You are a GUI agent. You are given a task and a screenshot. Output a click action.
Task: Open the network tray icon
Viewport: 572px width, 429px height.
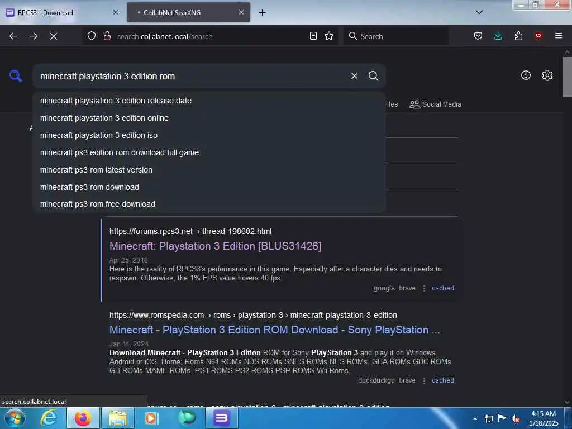coord(489,418)
